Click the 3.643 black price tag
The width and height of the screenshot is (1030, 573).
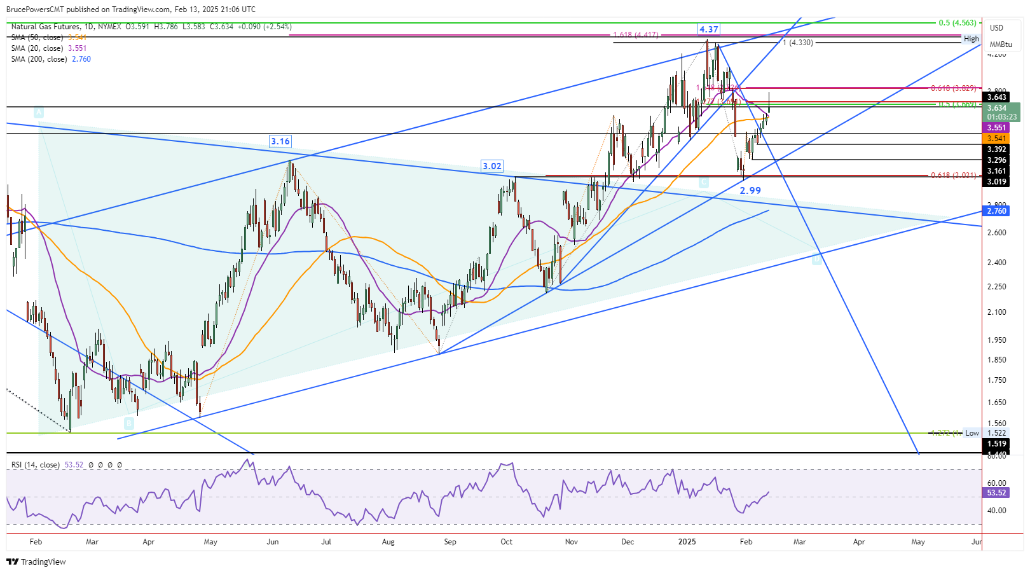[996, 97]
